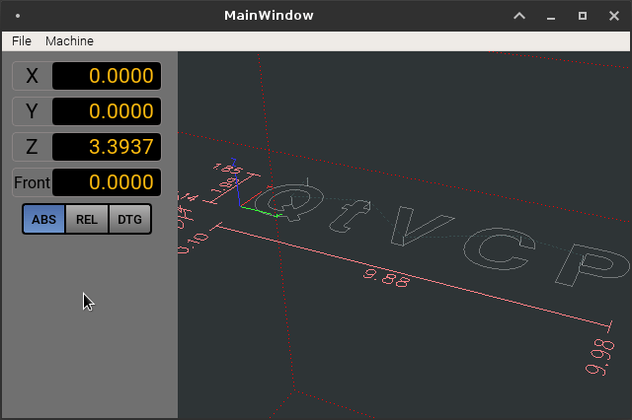Switch to REL position mode

[87, 219]
